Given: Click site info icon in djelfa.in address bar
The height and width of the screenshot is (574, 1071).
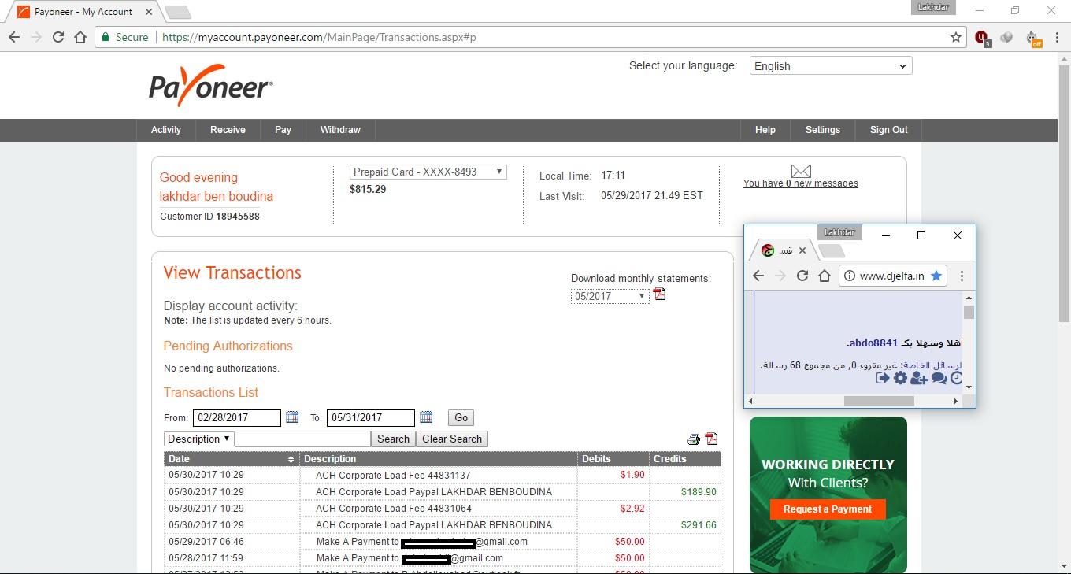Looking at the screenshot, I should coord(850,276).
